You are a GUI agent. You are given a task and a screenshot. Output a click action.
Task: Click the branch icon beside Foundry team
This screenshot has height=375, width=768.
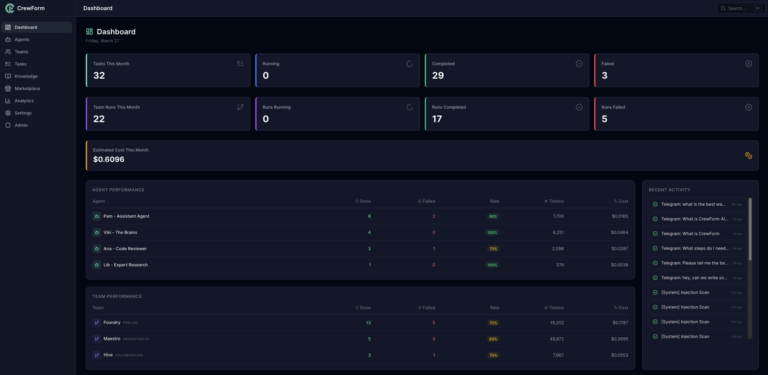pos(97,322)
